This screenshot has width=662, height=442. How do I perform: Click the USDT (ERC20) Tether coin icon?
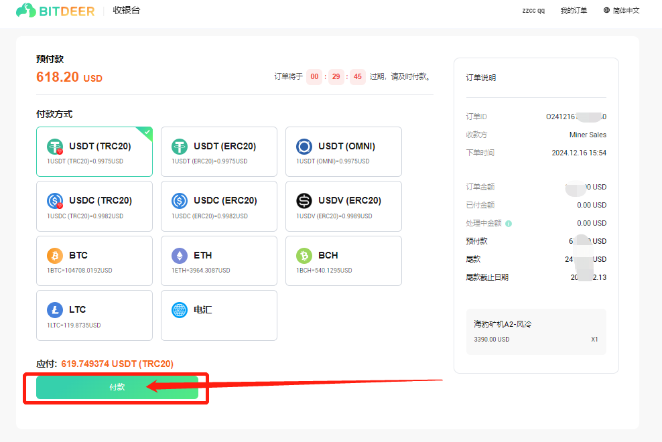click(x=180, y=147)
